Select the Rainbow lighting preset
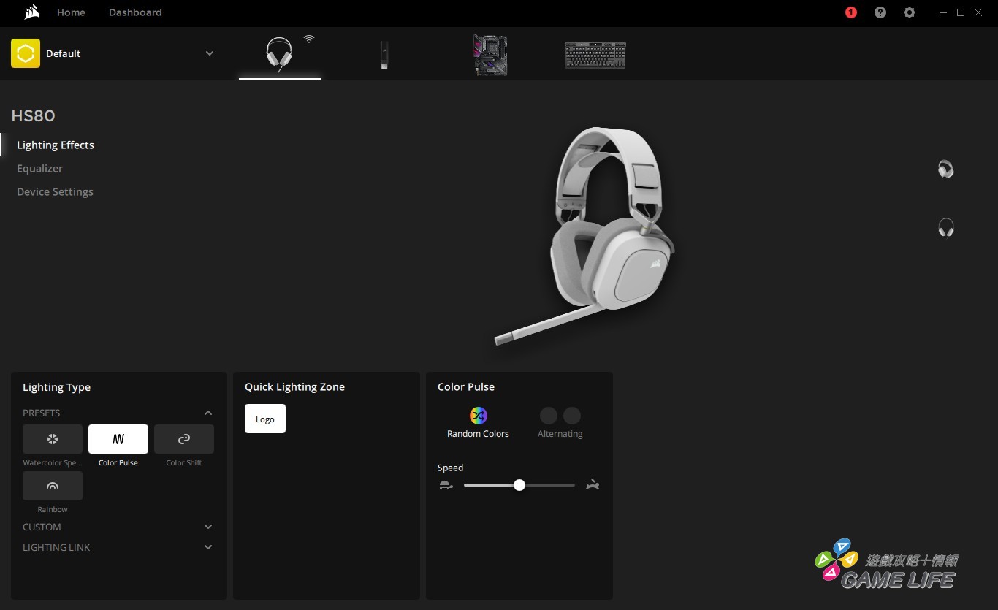This screenshot has width=998, height=610. point(53,487)
